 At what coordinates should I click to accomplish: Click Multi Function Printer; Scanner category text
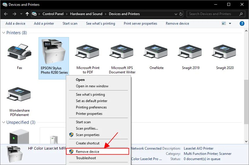[x=208, y=154]
